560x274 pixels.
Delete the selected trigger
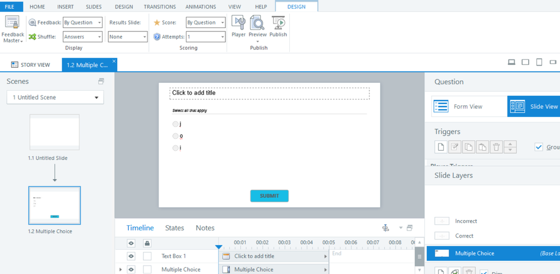pos(497,147)
